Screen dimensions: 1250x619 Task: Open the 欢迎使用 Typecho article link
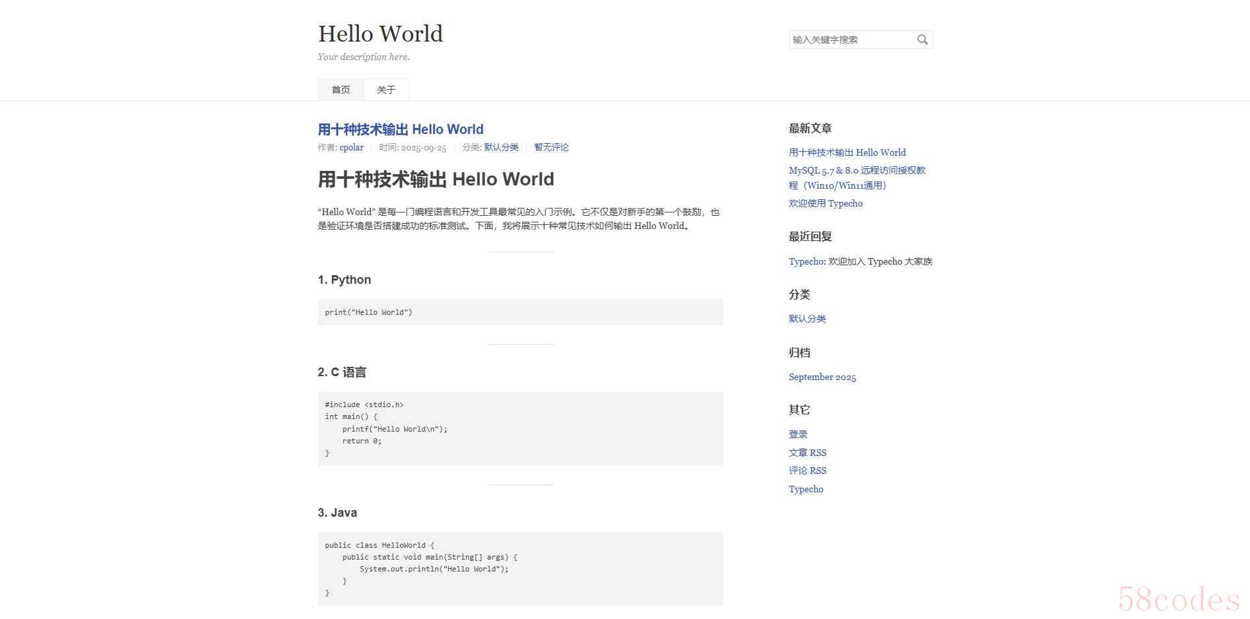[x=826, y=203]
